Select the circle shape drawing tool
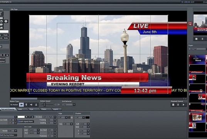The image size is (207, 139). click(6, 21)
